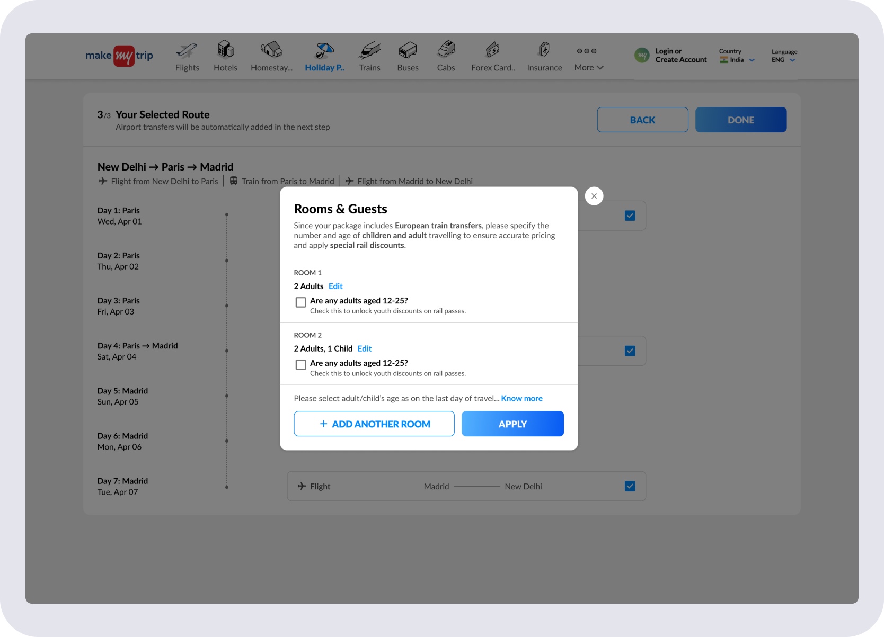
Task: Open the Know more link
Action: point(521,398)
